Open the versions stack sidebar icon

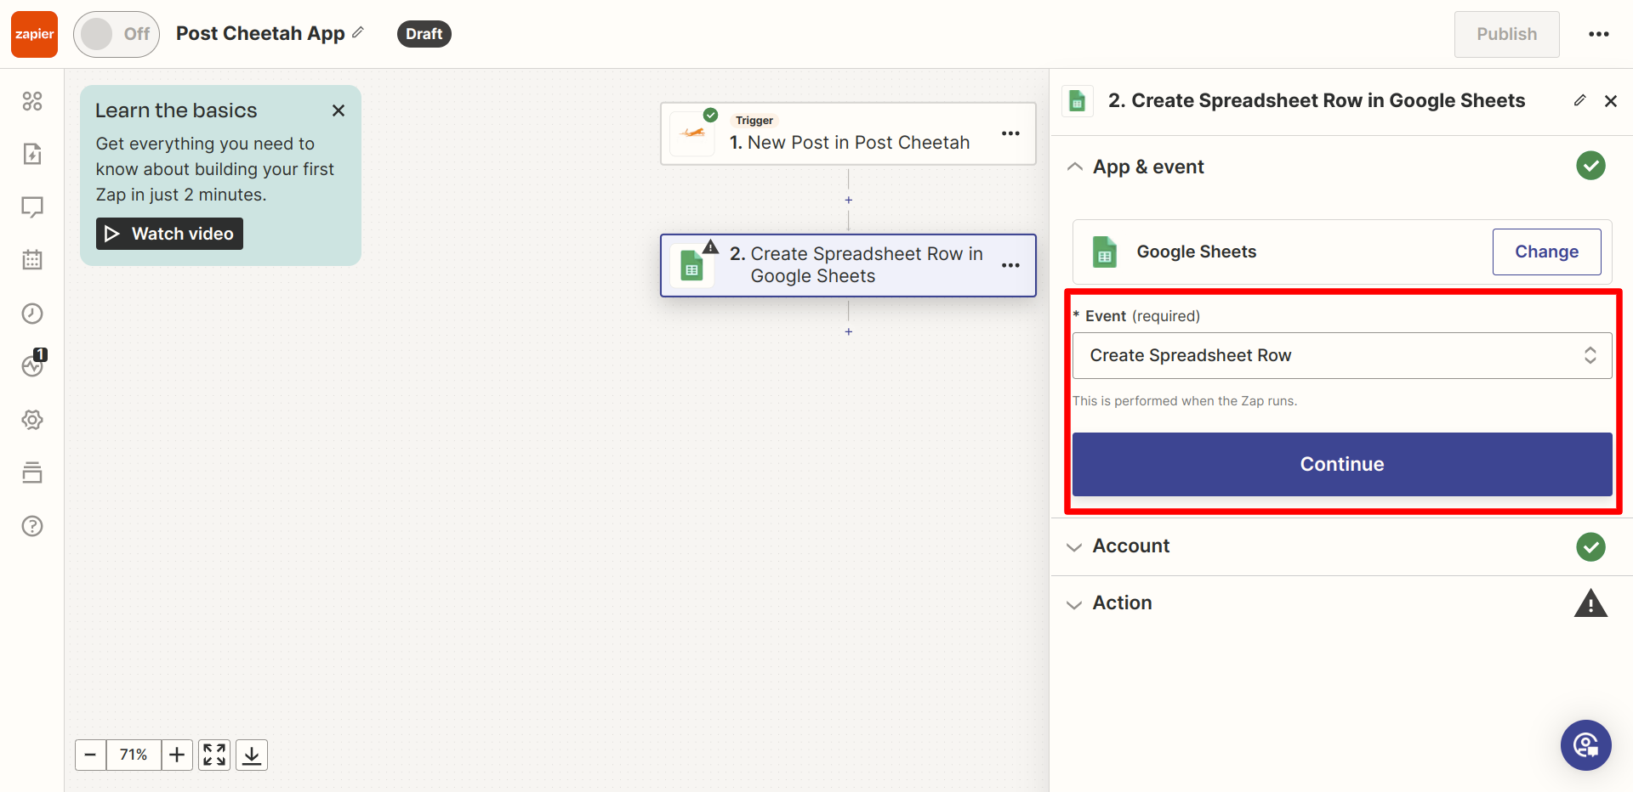[x=32, y=472]
